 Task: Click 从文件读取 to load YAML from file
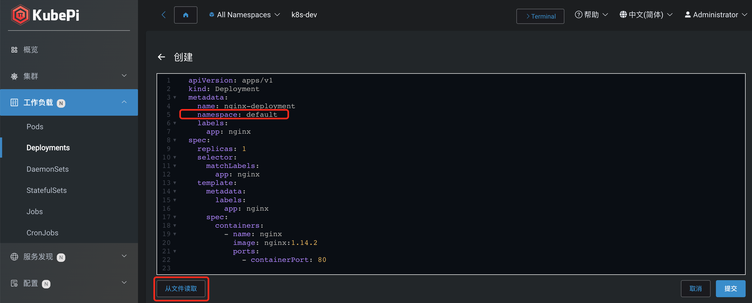(x=181, y=288)
